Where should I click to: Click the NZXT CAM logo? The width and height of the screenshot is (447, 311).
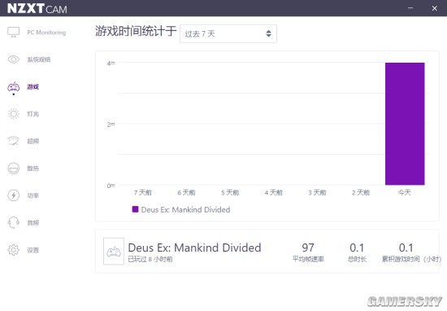pos(37,8)
